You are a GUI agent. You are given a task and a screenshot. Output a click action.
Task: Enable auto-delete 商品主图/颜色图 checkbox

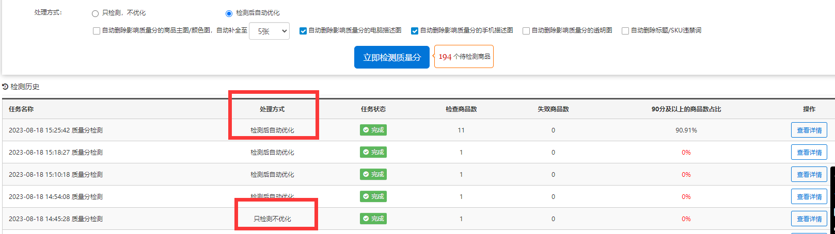click(97, 31)
